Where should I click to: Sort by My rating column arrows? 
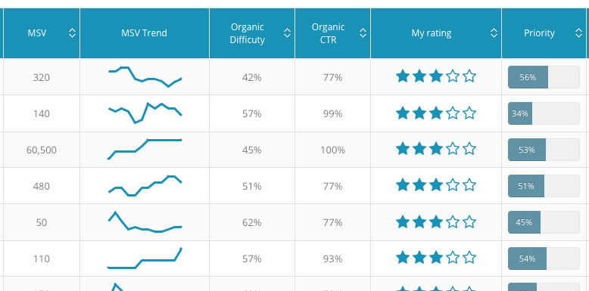coord(494,33)
